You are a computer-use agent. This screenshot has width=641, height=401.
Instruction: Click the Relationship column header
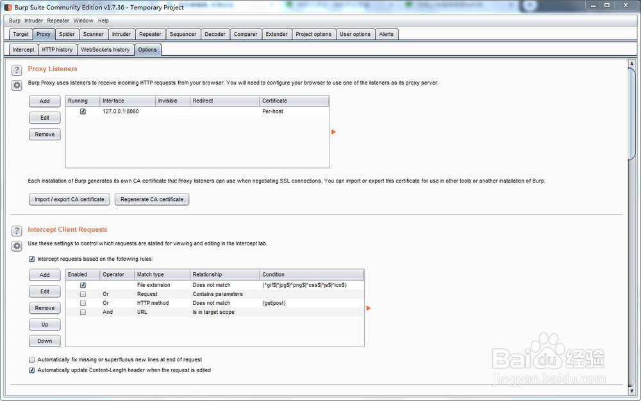tap(225, 274)
